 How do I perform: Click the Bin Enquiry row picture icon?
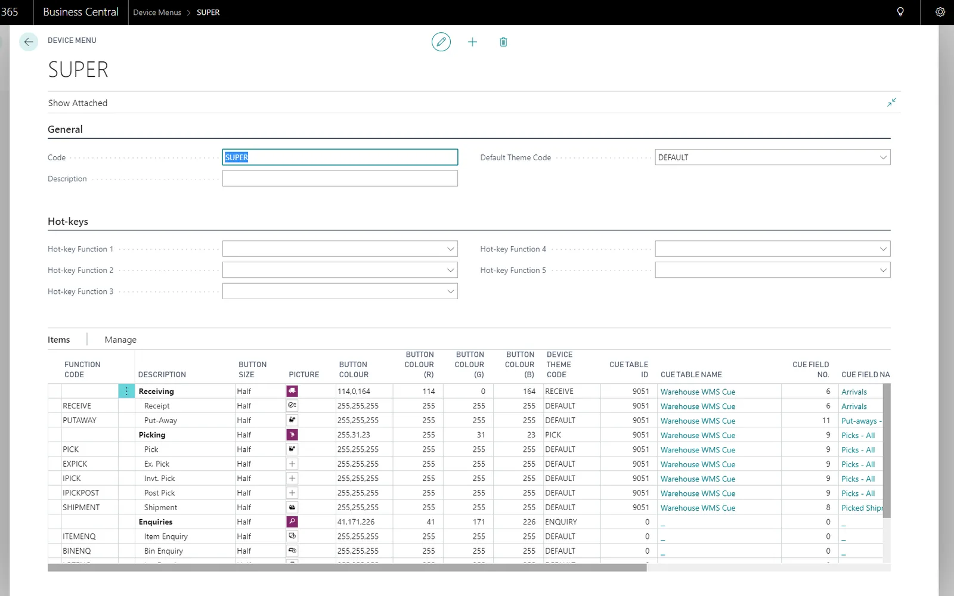coord(292,551)
